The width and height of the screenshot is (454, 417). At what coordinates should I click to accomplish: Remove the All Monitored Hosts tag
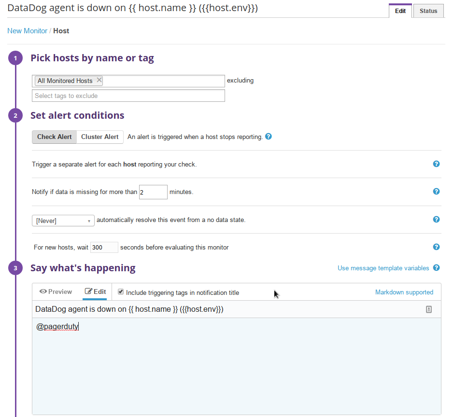point(99,81)
